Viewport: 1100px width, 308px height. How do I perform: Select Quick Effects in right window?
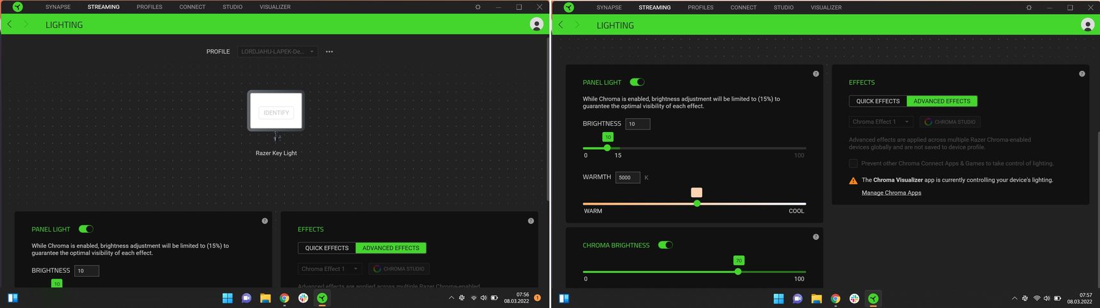pos(878,101)
